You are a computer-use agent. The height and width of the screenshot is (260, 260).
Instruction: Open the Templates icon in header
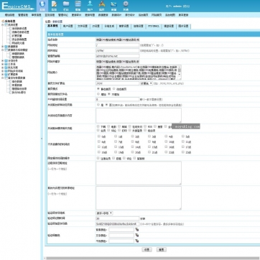[78, 5]
